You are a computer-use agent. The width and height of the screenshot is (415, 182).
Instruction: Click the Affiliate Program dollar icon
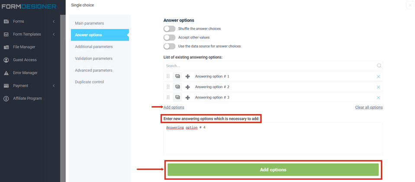pyautogui.click(x=6, y=99)
